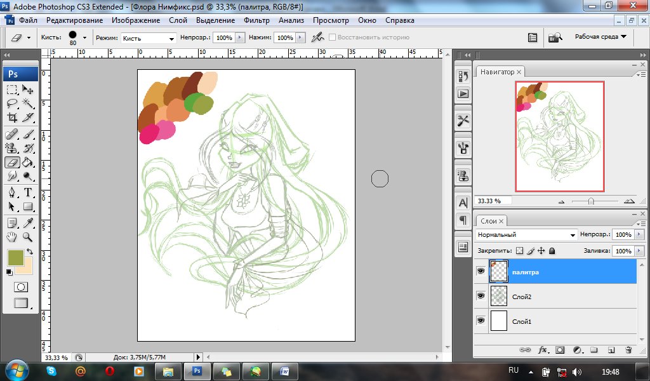Screen dimensions: 650x381
Task: Open the Рабочая среда workspace menu
Action: click(x=600, y=36)
